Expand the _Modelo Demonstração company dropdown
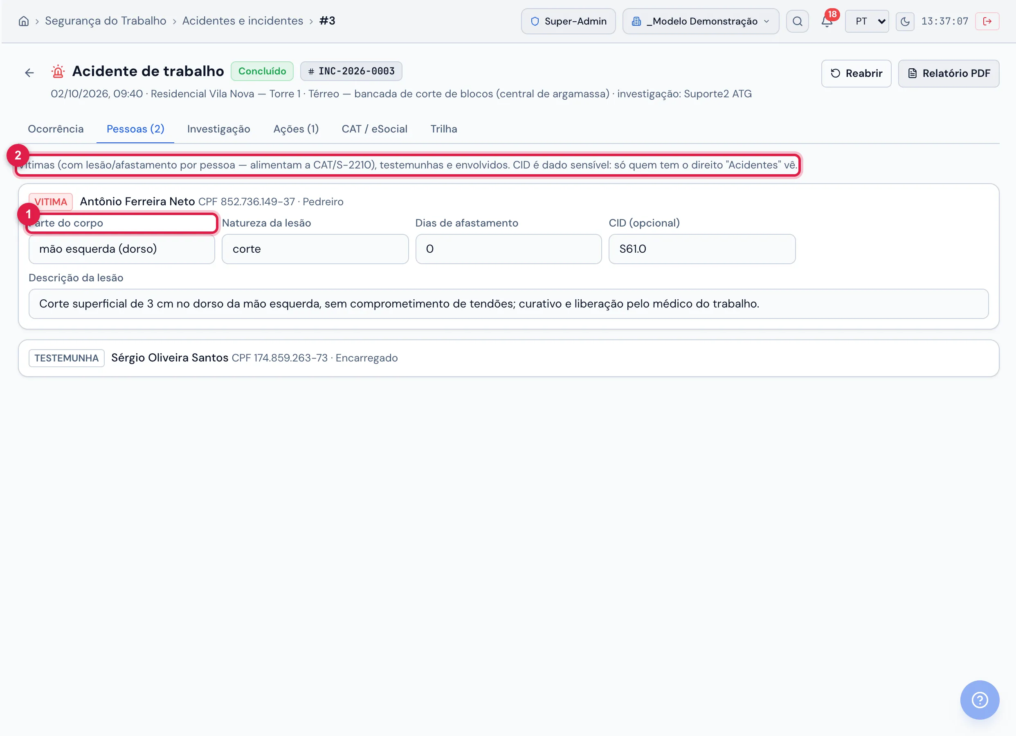This screenshot has height=736, width=1016. click(x=701, y=21)
